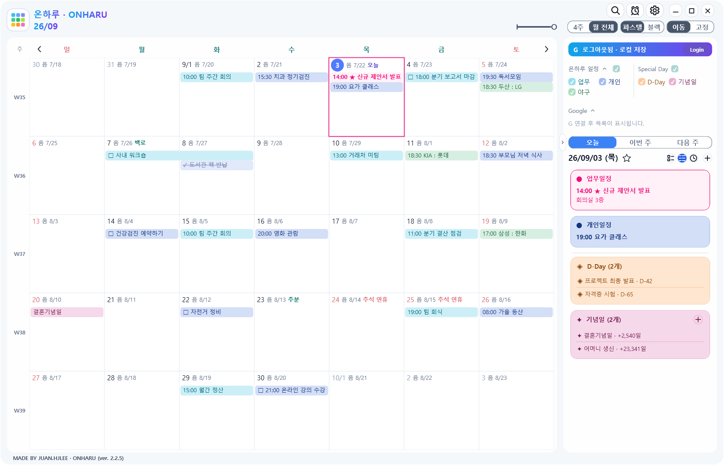Toggle the D-Day checkbox
This screenshot has width=724, height=465.
(642, 82)
